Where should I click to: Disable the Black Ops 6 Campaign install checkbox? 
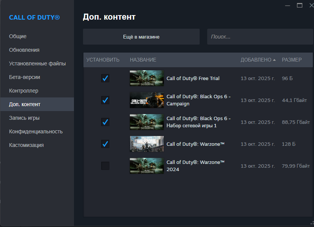tap(105, 100)
